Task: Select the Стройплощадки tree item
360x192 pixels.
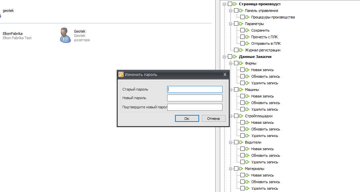Action: tap(258, 116)
